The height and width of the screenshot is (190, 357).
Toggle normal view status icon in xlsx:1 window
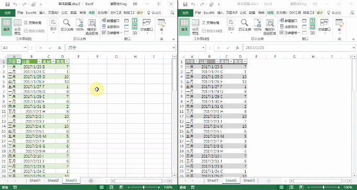[x=282, y=187]
